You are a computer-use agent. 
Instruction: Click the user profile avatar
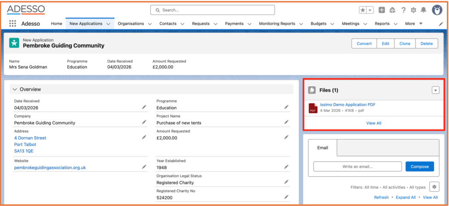pos(437,10)
